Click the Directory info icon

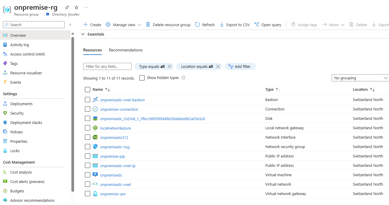pyautogui.click(x=48, y=14)
